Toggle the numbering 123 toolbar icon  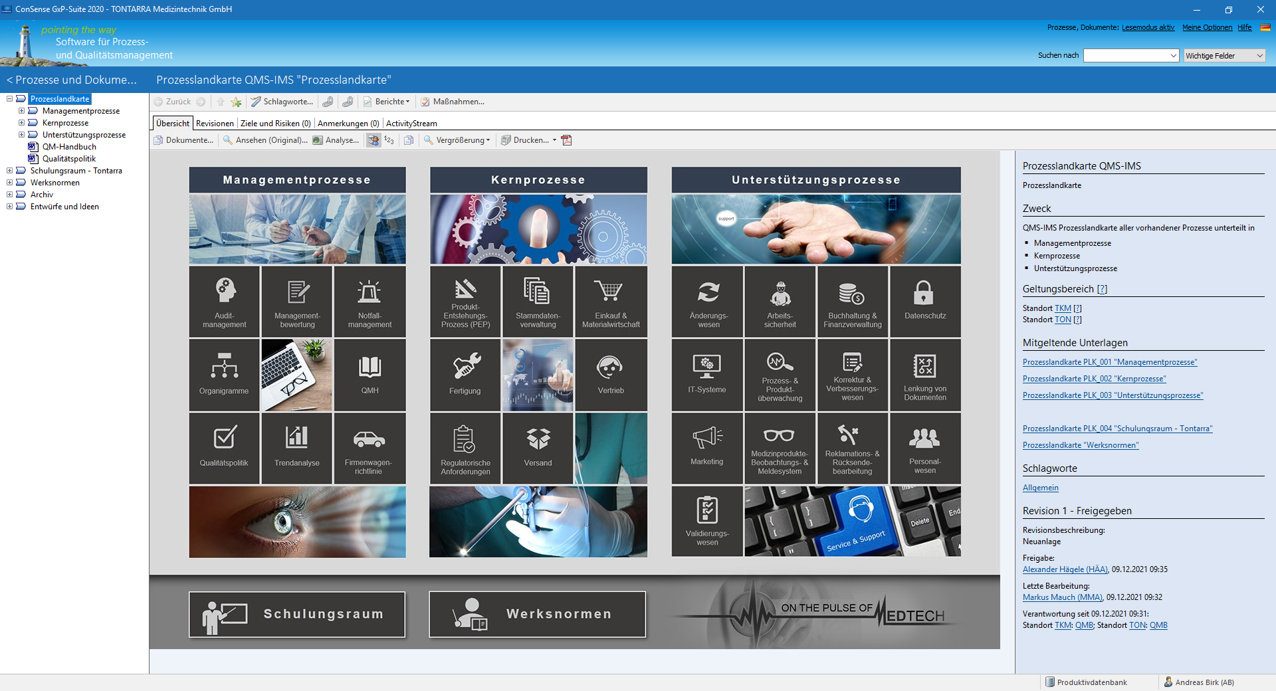tap(389, 140)
